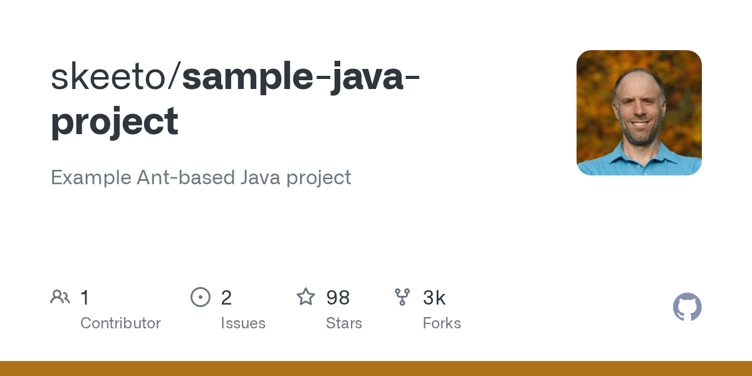Image resolution: width=752 pixels, height=376 pixels.
Task: Click the contributor count "1"
Action: coord(85,298)
